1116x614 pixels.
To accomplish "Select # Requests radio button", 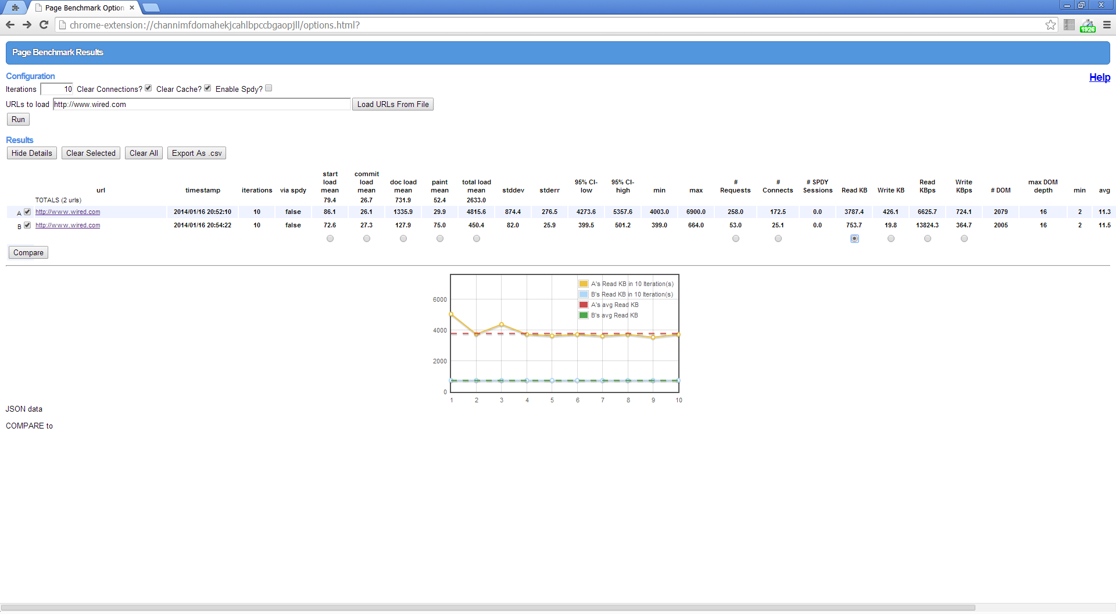I will point(736,238).
